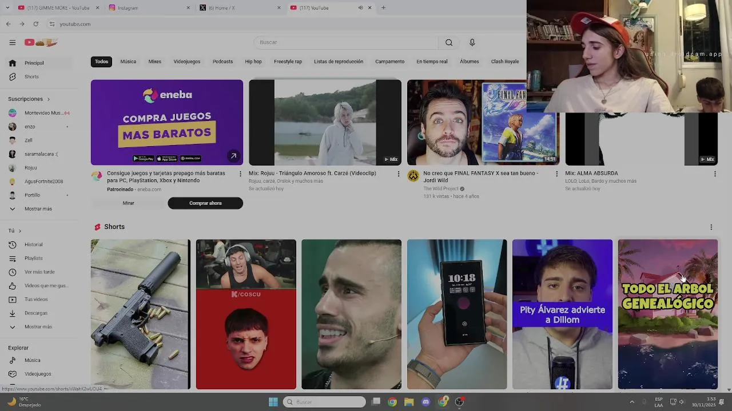This screenshot has height=411, width=732.
Task: Expand Tú list with Mostrar más
Action: point(37,327)
